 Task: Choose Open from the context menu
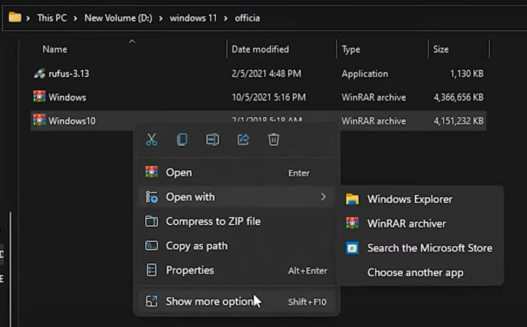pyautogui.click(x=237, y=172)
